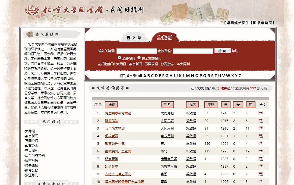This screenshot has width=294, height=185.
Task: Sort results by 刊名 column
Action: click(167, 105)
